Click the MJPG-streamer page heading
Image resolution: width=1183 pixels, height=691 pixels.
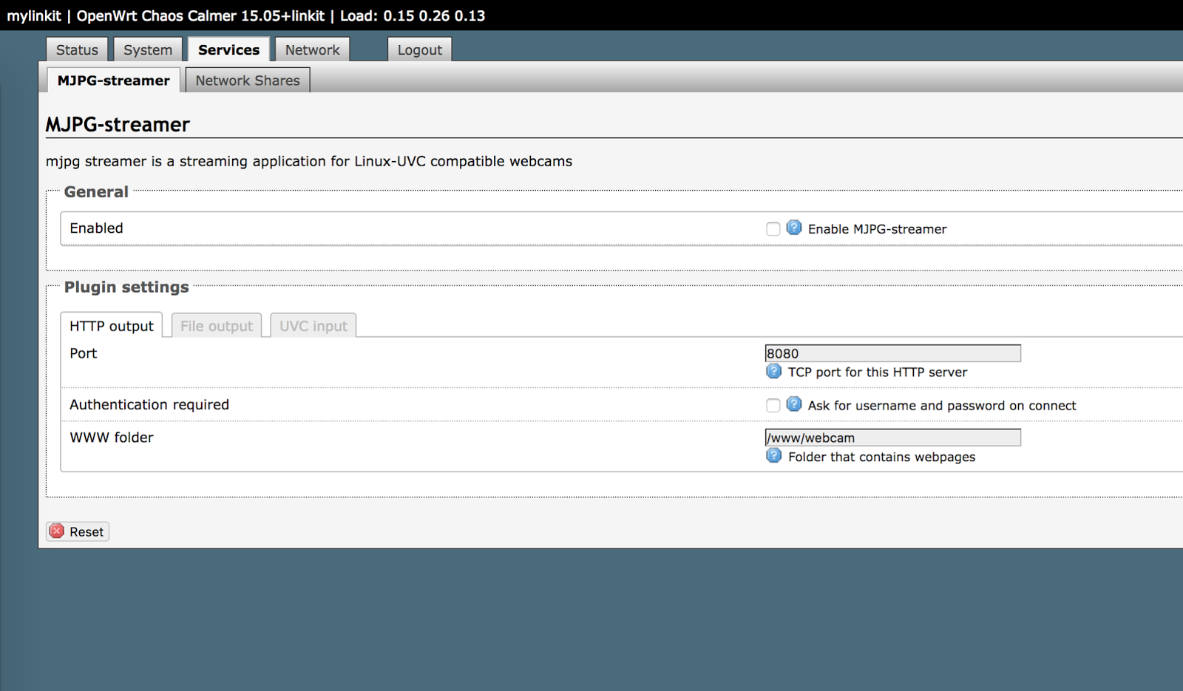[118, 124]
